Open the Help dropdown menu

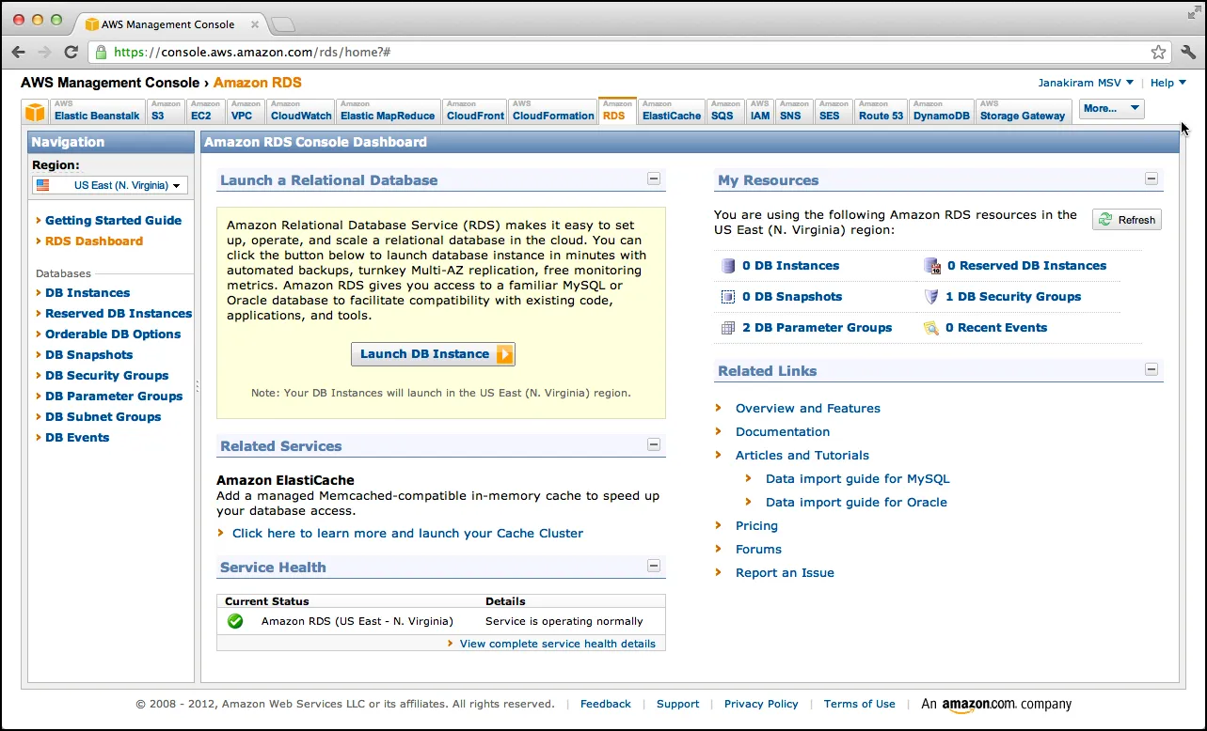(x=1168, y=83)
